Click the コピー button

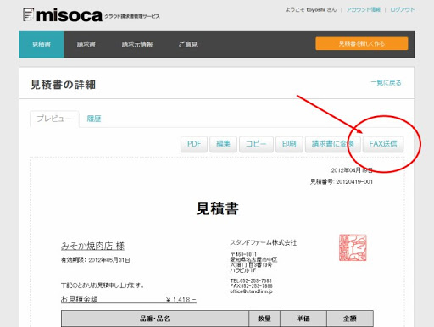pyautogui.click(x=256, y=144)
